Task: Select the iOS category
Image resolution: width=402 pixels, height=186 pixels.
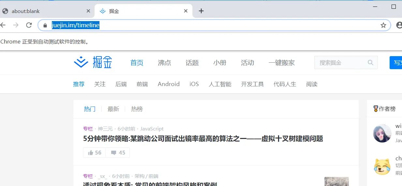Action: tap(194, 84)
